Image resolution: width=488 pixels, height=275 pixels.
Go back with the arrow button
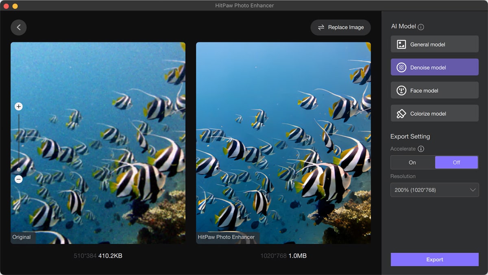(x=19, y=27)
